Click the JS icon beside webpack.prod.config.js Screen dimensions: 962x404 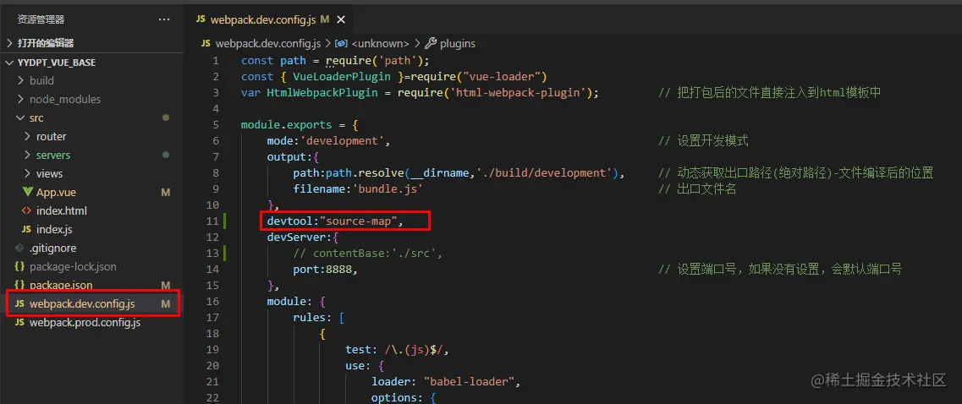coord(19,322)
